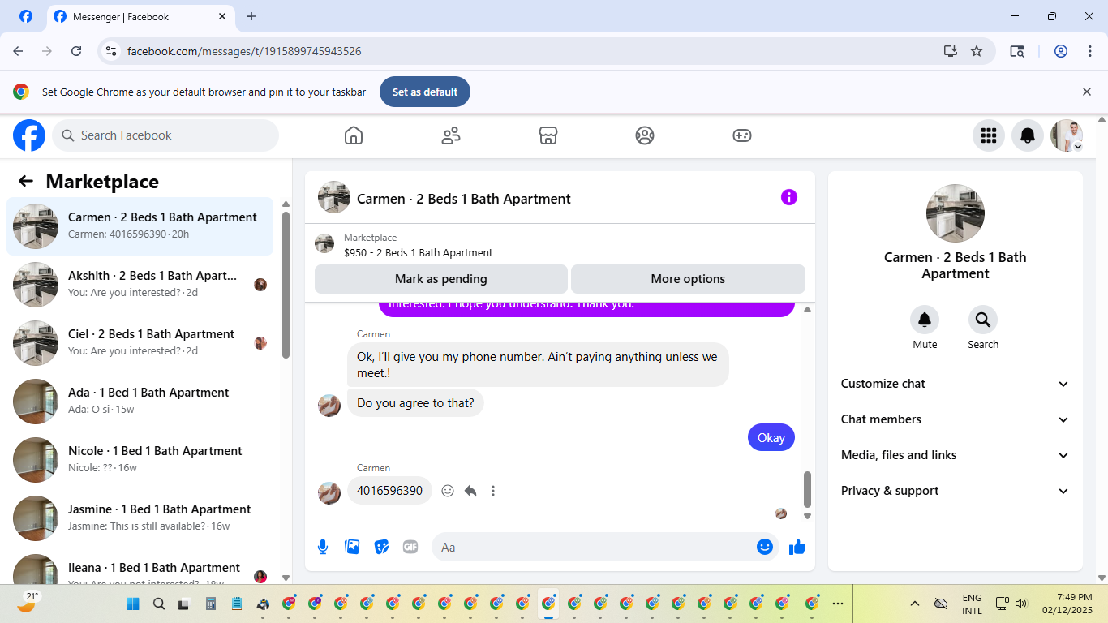Open the notifications bell in header

pos(1027,135)
